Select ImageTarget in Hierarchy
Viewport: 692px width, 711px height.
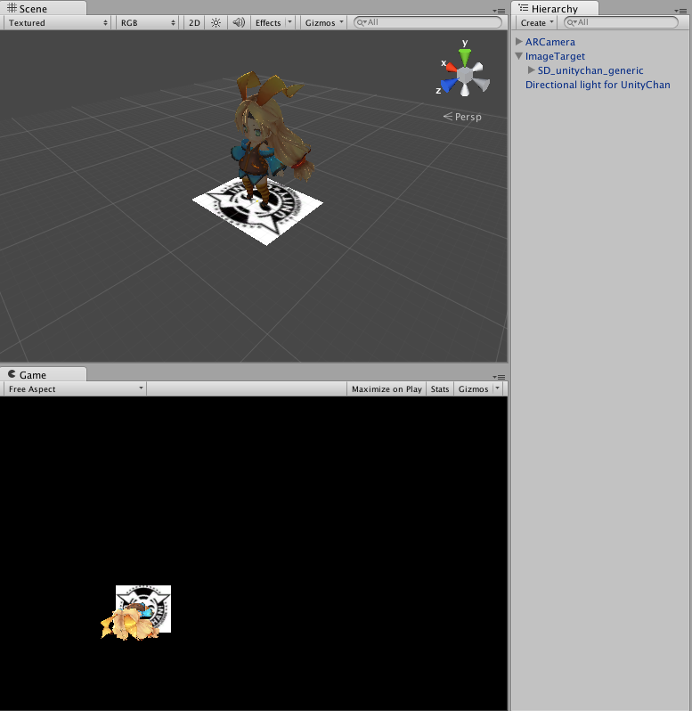[555, 56]
